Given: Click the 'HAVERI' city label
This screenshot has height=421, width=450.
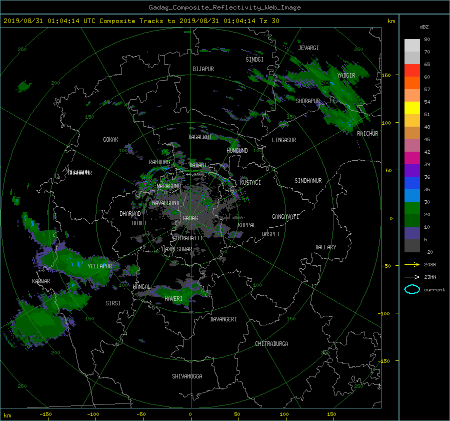Looking at the screenshot, I should click(x=173, y=299).
